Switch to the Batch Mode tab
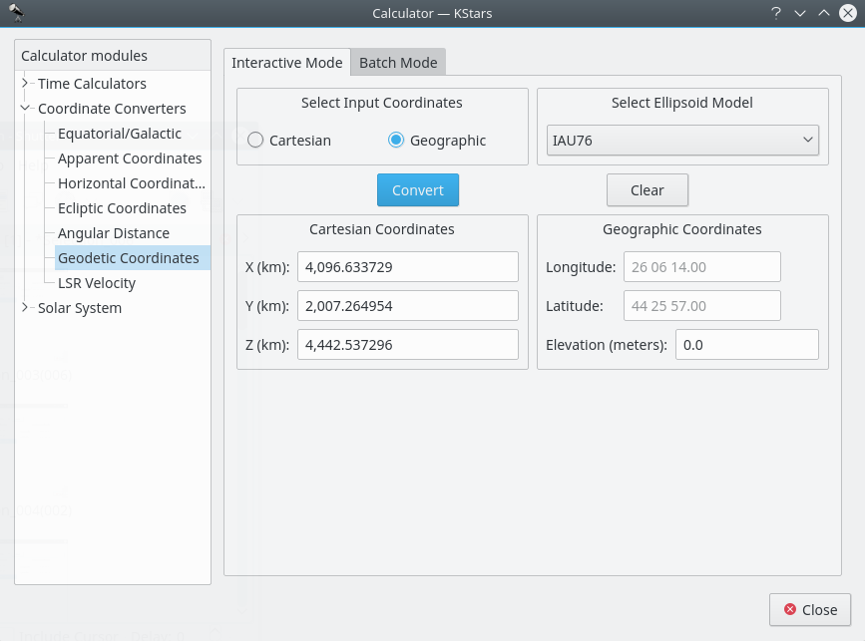Viewport: 865px width, 641px height. click(398, 63)
